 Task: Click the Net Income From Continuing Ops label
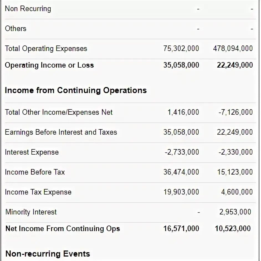point(63,229)
